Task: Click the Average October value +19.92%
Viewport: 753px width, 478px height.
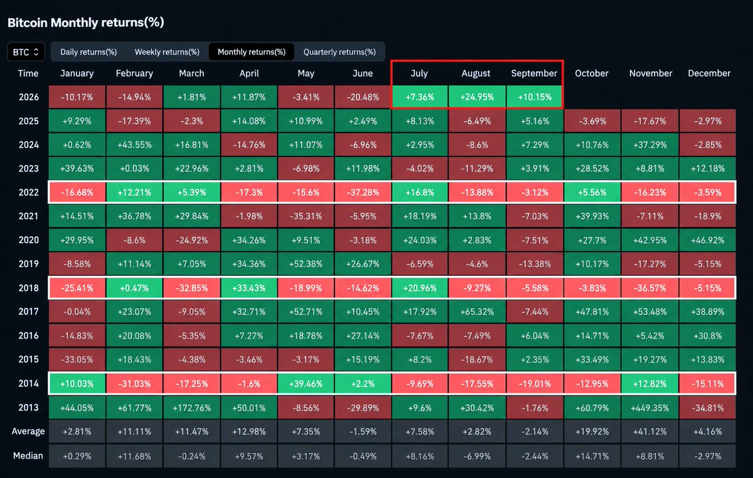Action: point(592,431)
